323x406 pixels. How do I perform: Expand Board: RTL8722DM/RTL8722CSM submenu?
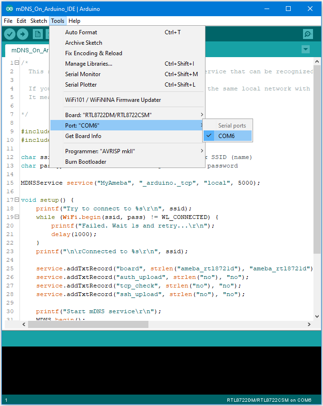click(x=127, y=115)
